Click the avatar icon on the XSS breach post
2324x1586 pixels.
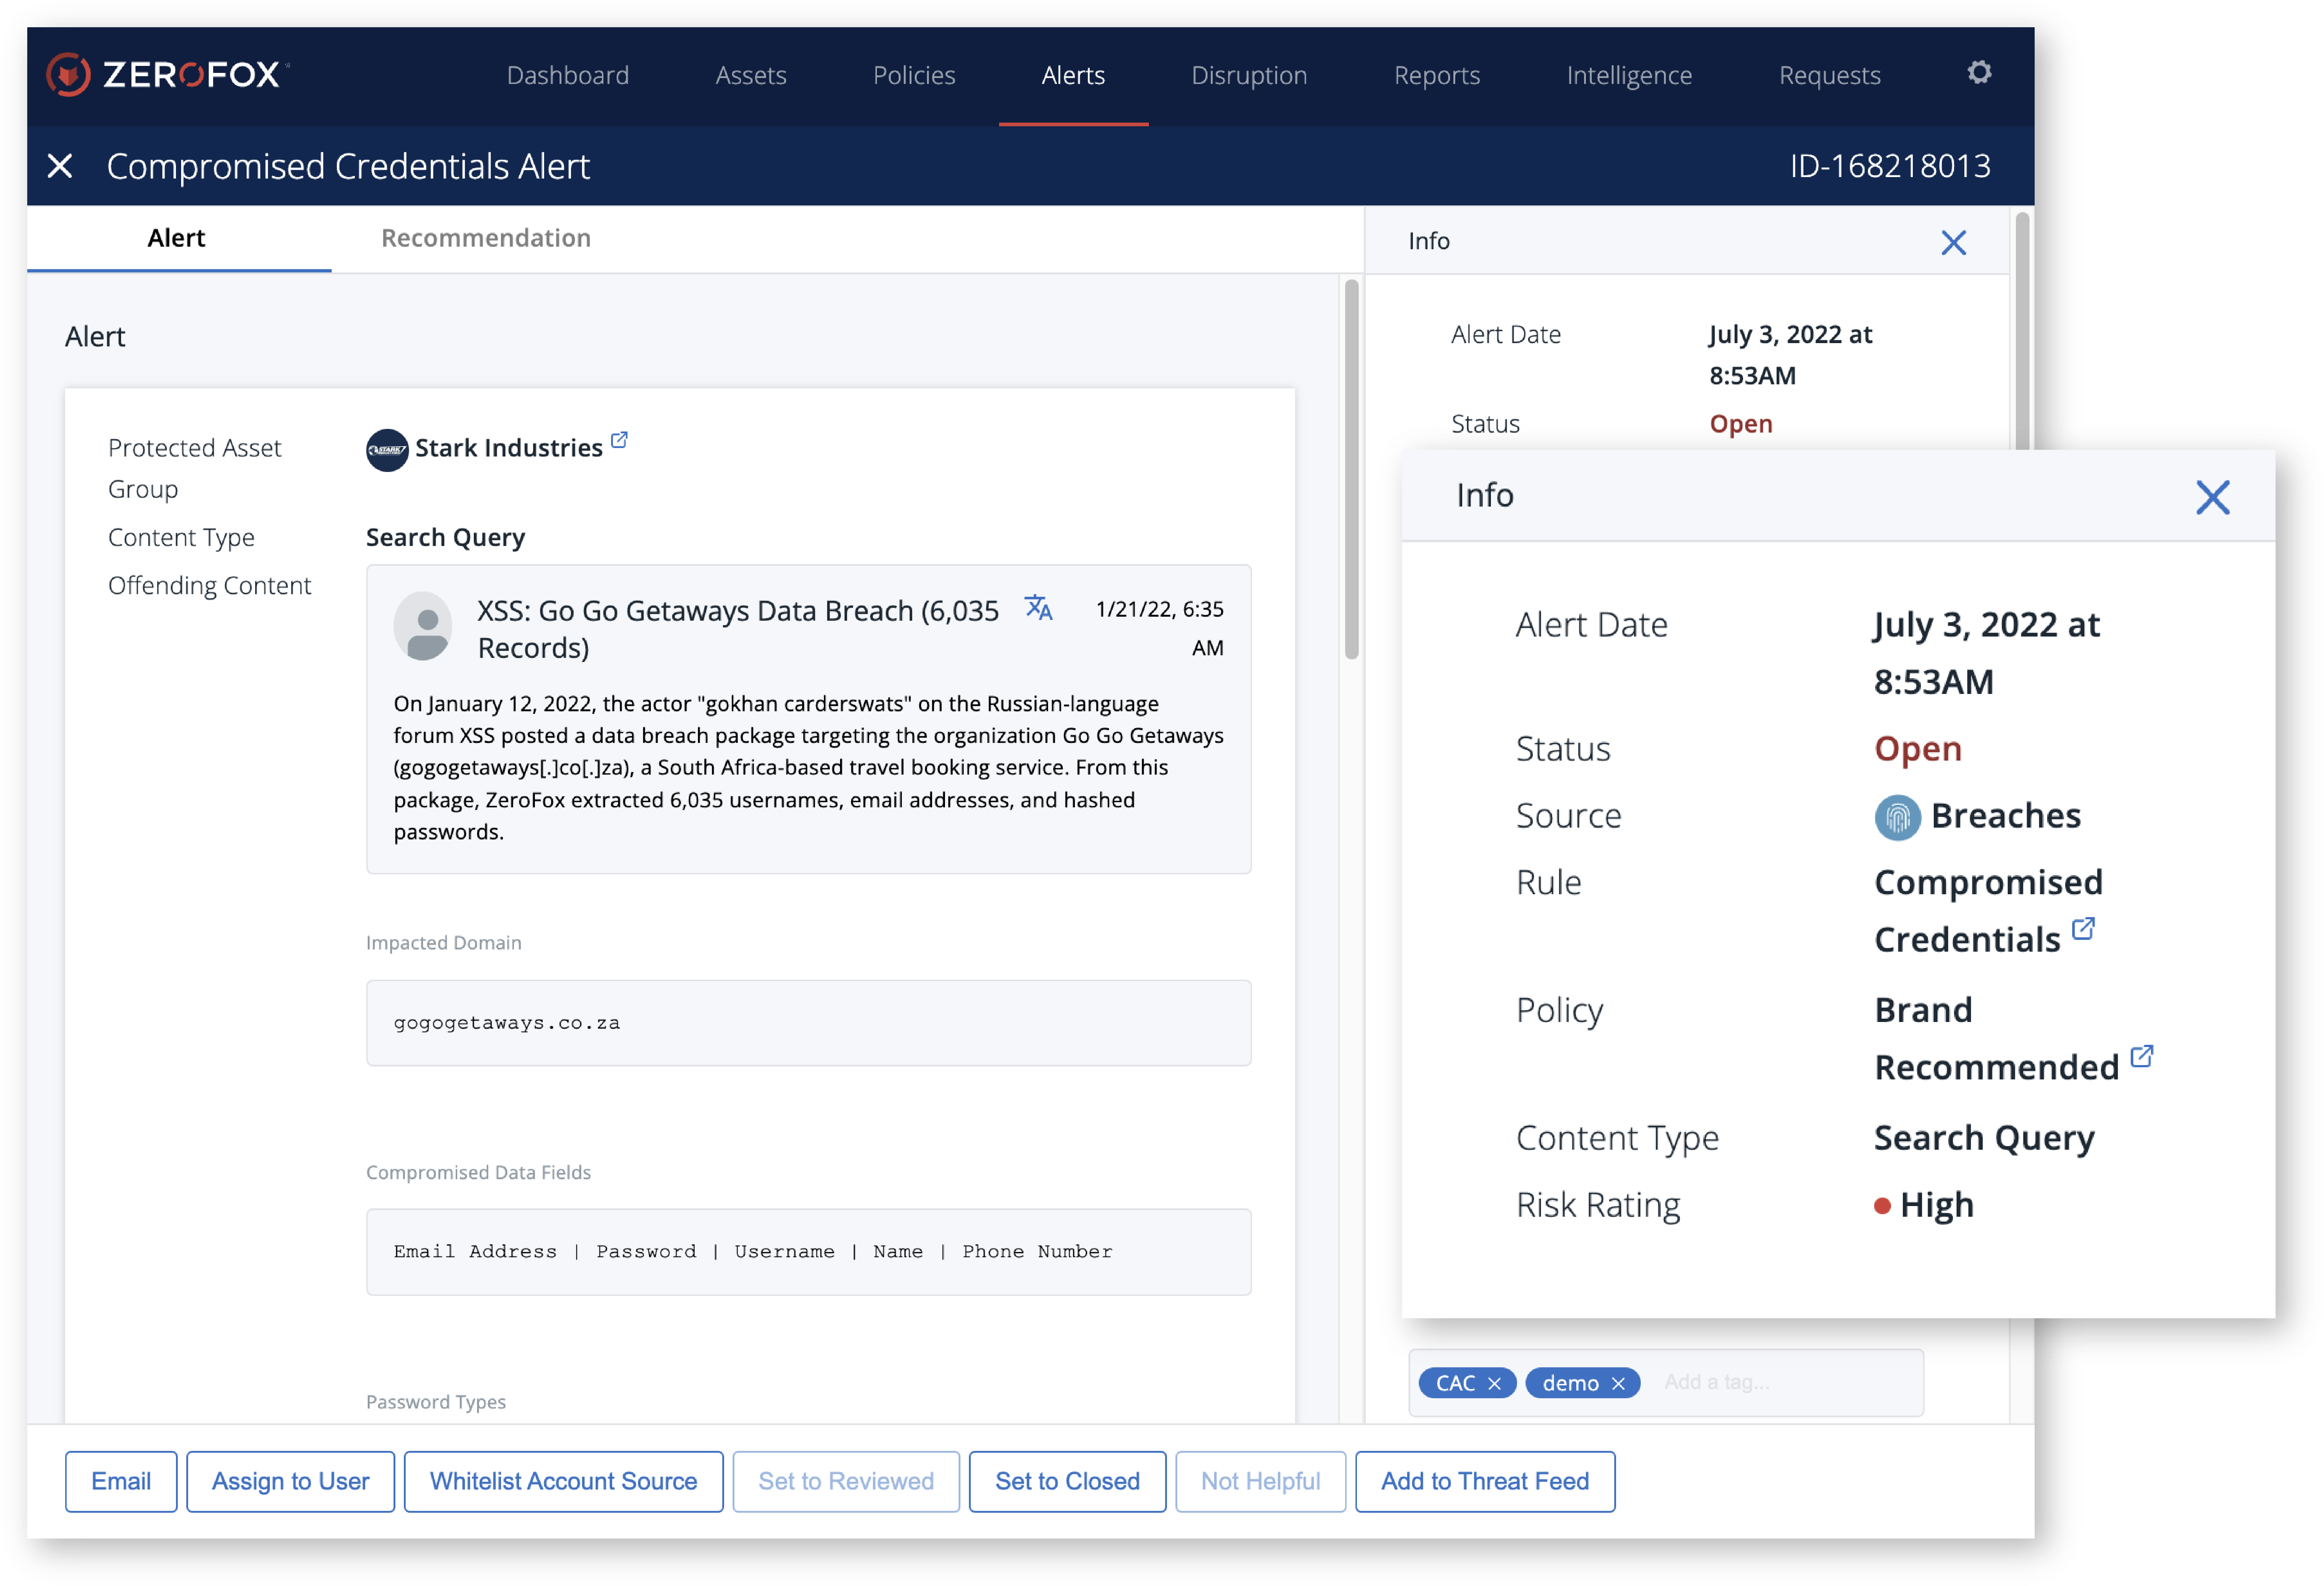coord(423,627)
